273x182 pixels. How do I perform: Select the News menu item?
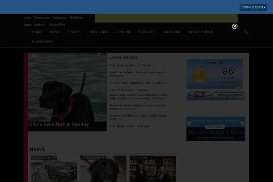coord(55,32)
